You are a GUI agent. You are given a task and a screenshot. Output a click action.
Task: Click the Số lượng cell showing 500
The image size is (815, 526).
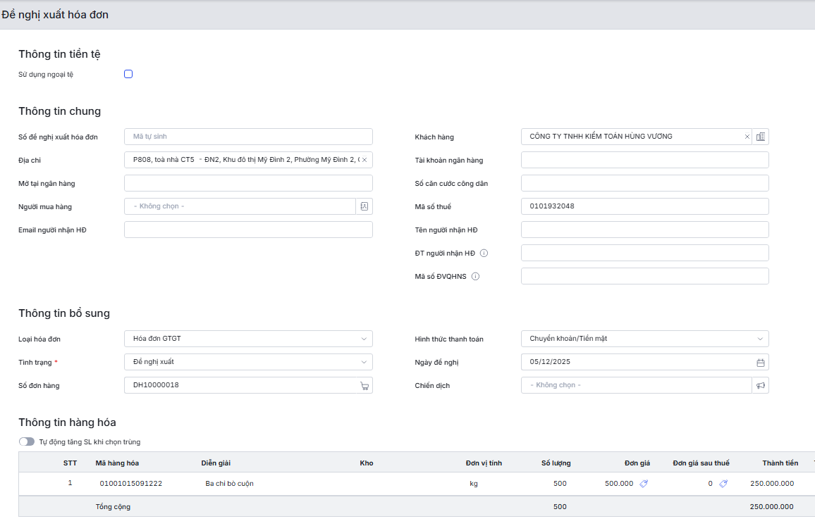(559, 484)
